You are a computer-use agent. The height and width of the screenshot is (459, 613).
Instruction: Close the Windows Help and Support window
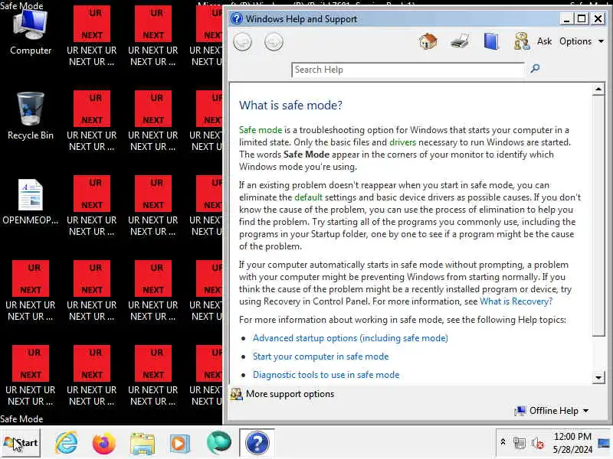click(x=598, y=18)
